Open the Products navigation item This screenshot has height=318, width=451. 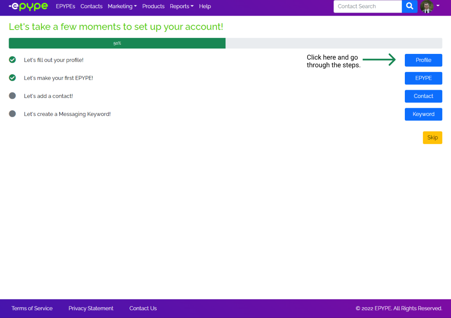tap(153, 7)
